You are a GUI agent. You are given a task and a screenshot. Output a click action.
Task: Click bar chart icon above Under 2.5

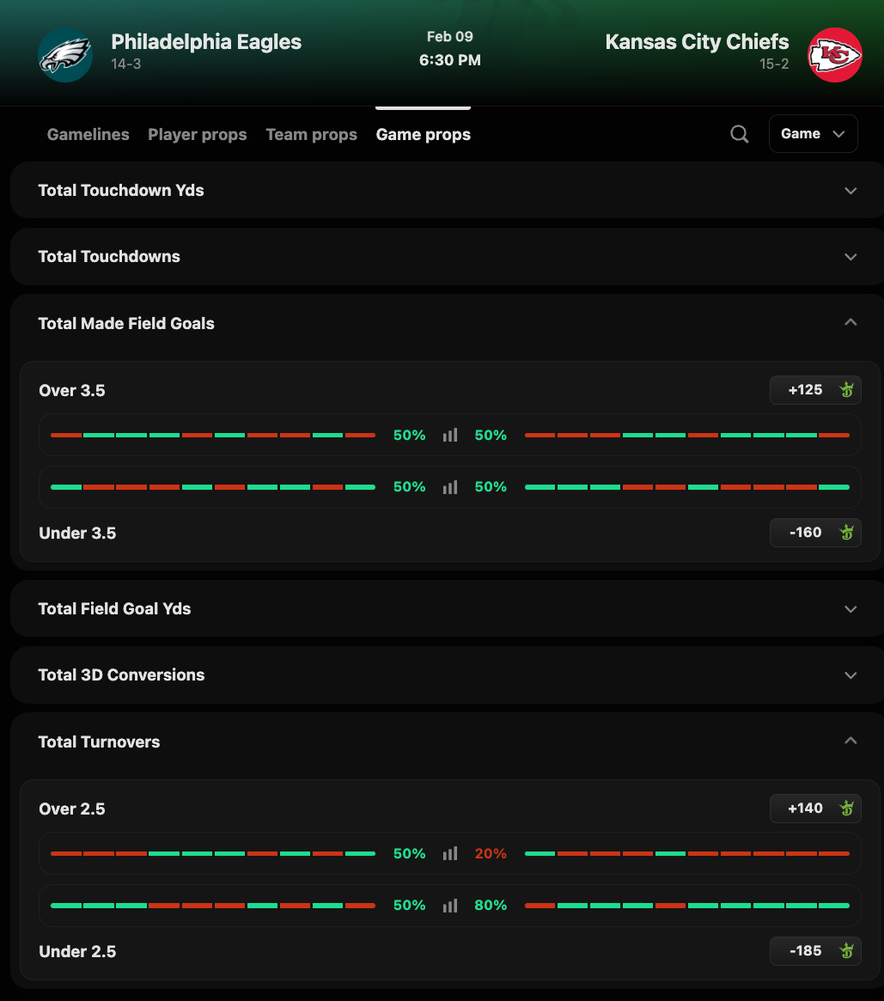point(450,906)
